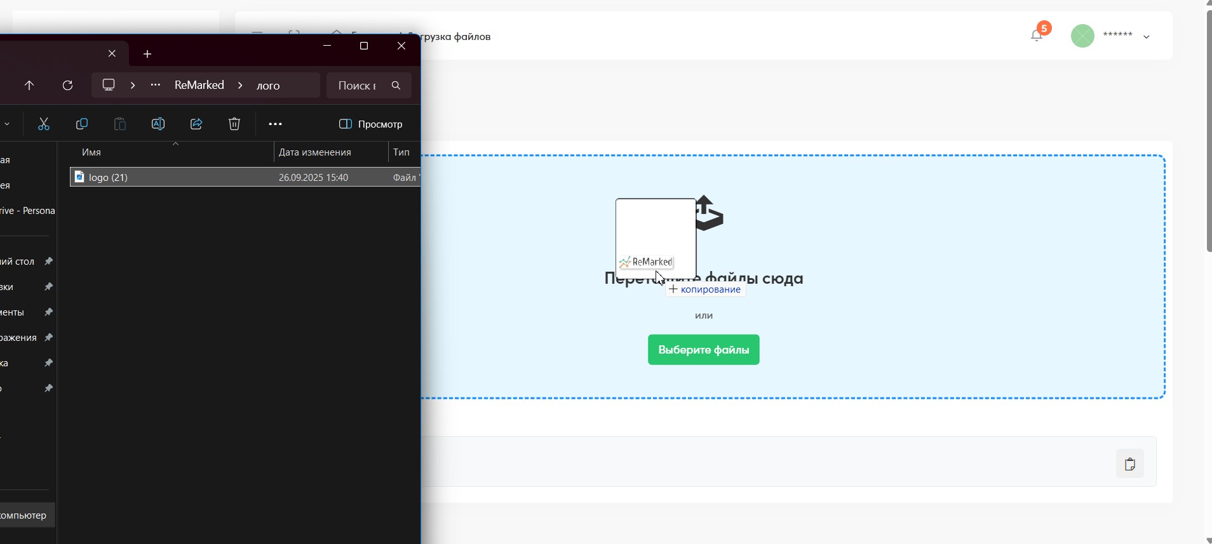Click the date 26.09.2025 15:40 cell
This screenshot has width=1212, height=544.
pyautogui.click(x=314, y=178)
